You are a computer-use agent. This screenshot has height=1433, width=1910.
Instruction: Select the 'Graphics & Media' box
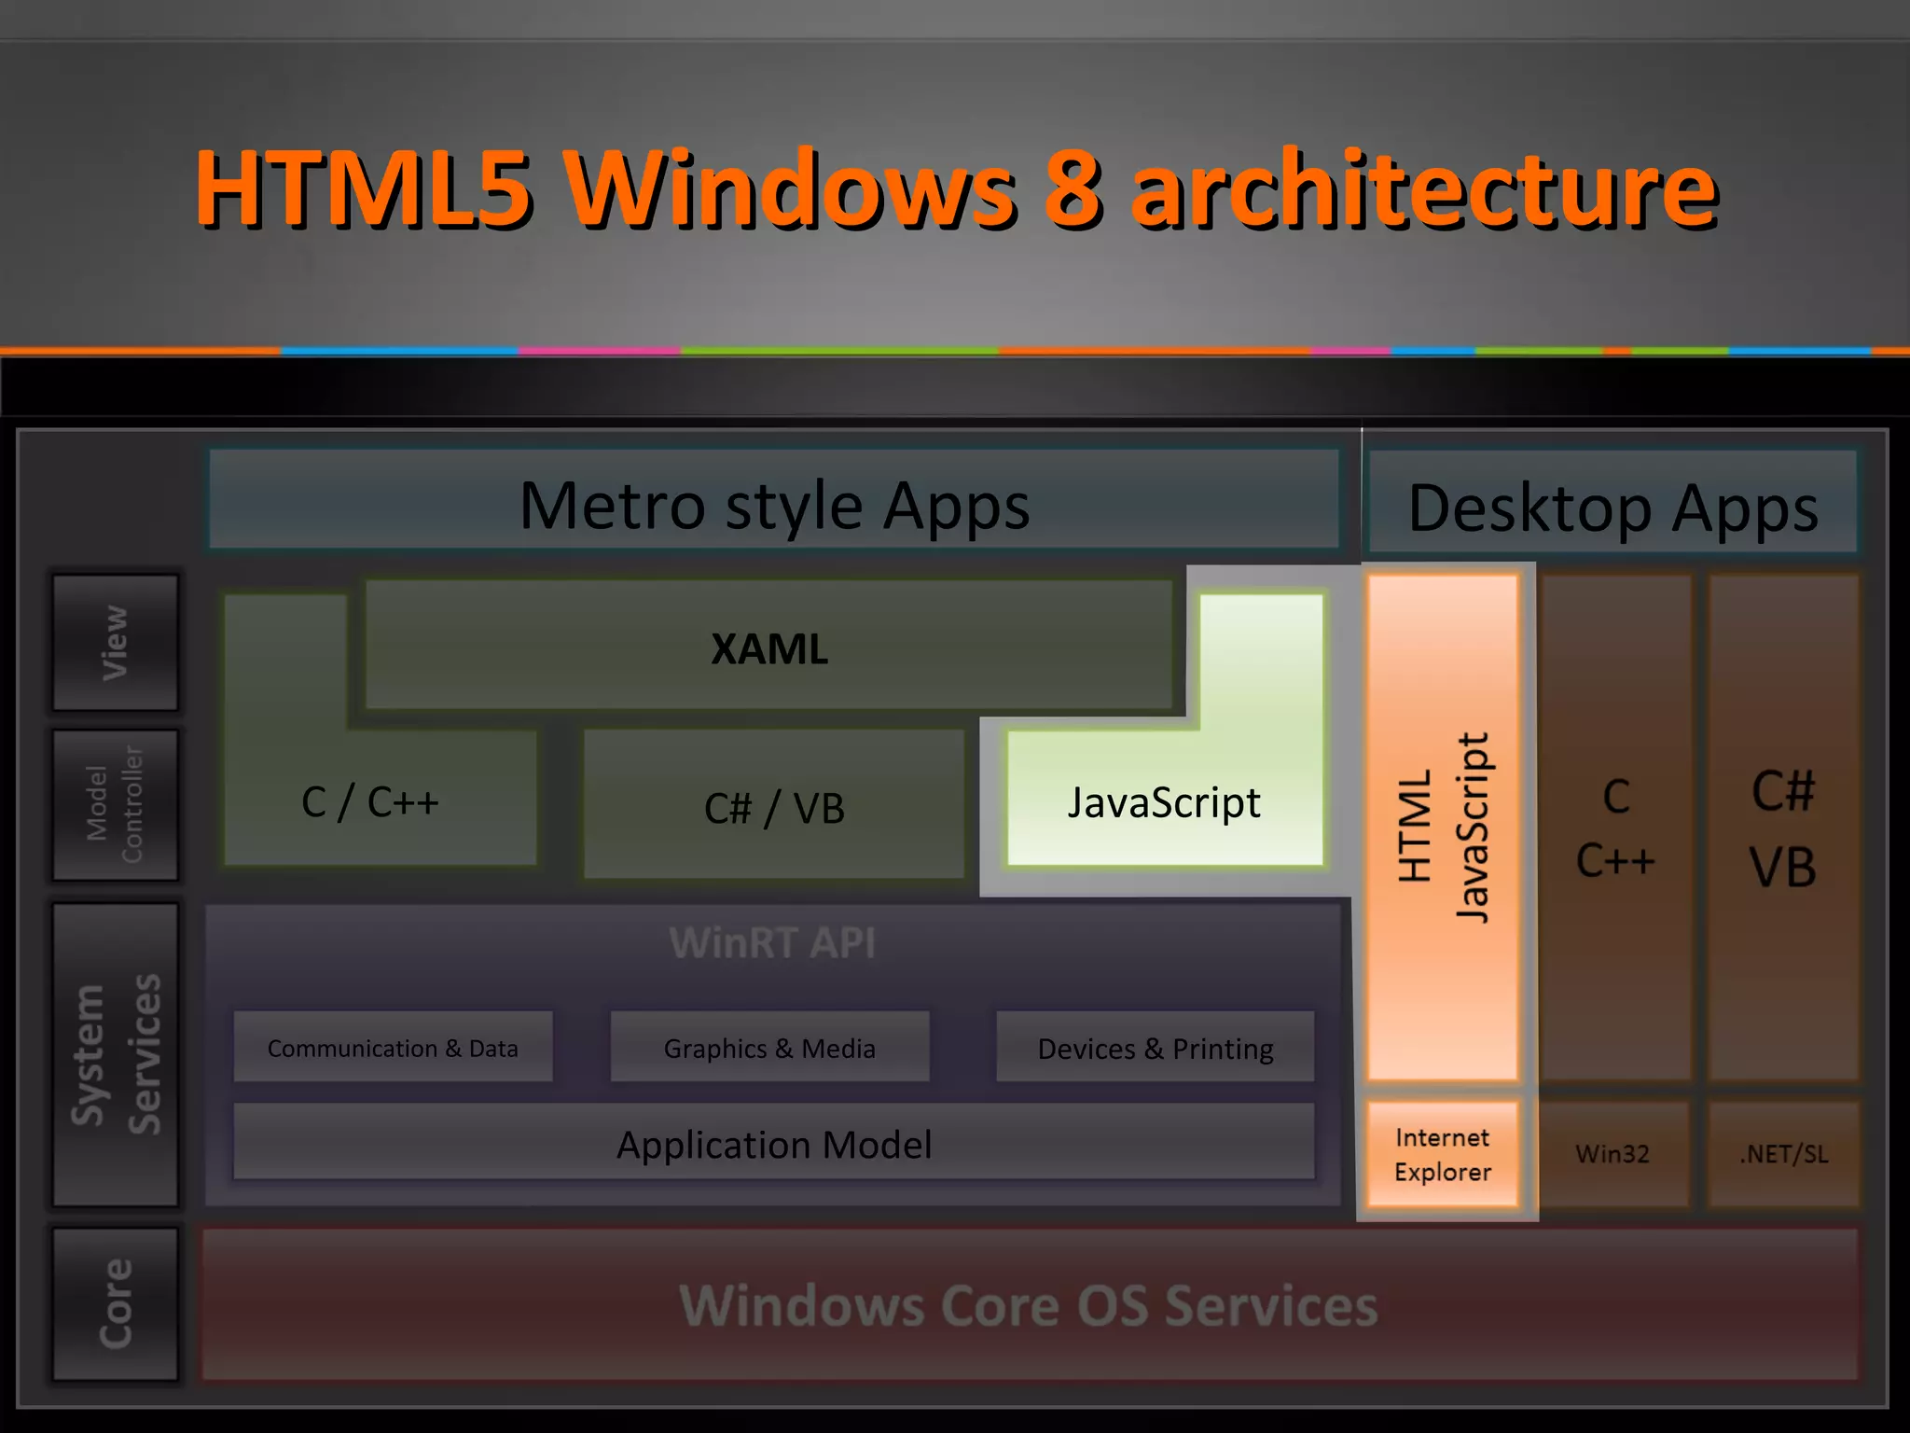click(769, 1047)
